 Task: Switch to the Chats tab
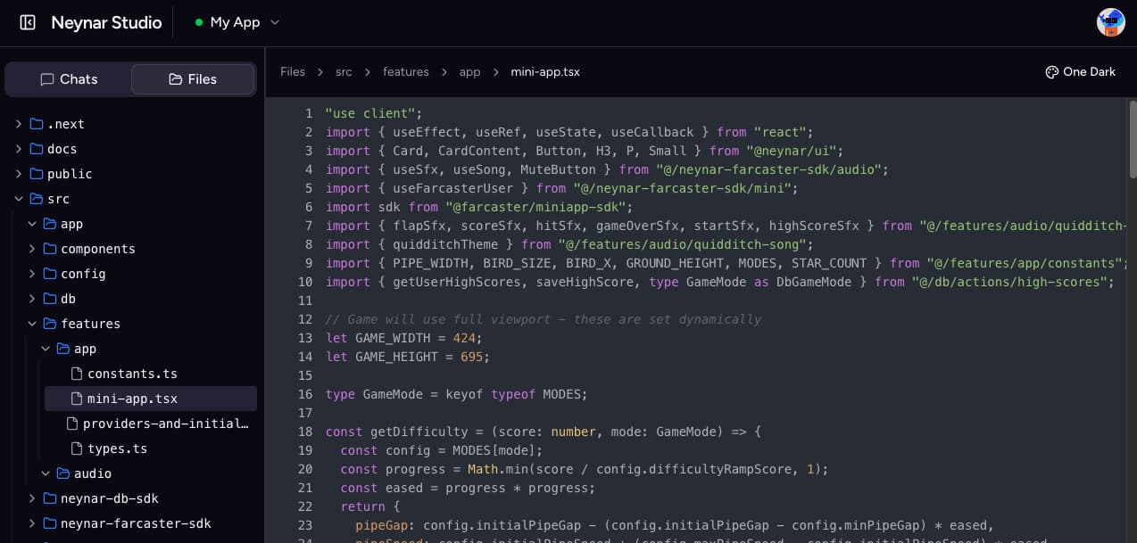pos(69,79)
